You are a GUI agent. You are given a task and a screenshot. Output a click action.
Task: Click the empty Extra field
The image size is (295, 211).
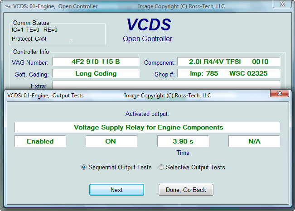166,85
